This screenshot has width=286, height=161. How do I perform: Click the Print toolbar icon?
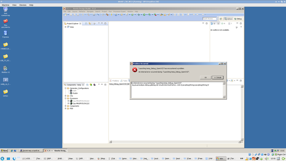pyautogui.click(x=78, y=15)
